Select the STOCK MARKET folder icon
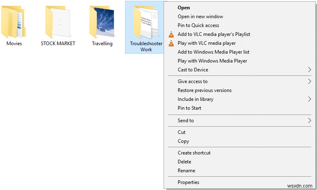 coord(58,22)
